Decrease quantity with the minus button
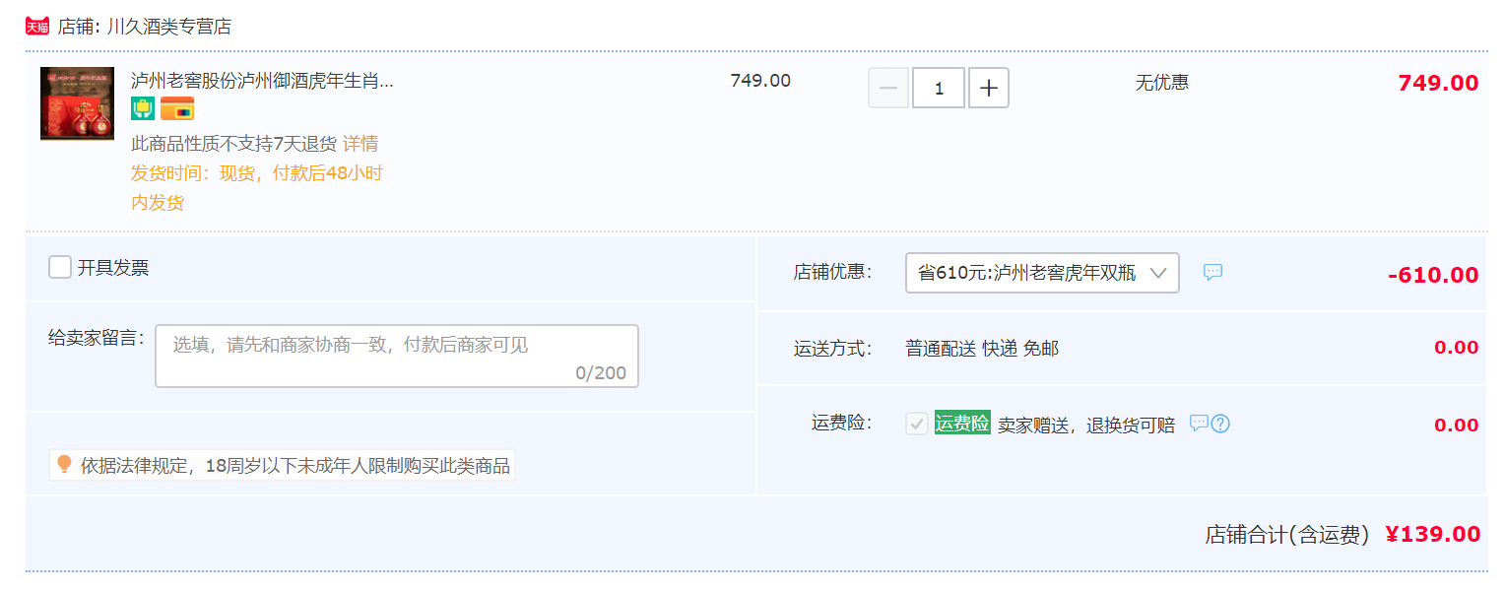This screenshot has width=1505, height=590. coord(888,88)
